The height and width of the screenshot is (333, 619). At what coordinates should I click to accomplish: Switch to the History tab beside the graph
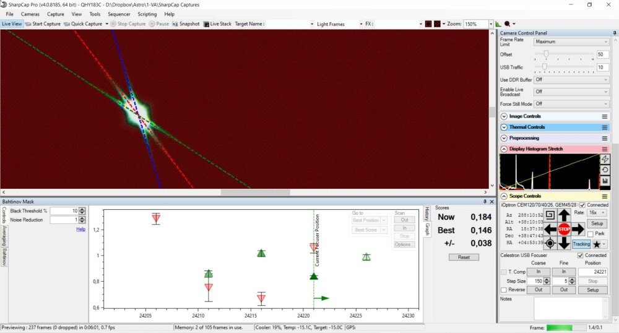click(x=426, y=214)
